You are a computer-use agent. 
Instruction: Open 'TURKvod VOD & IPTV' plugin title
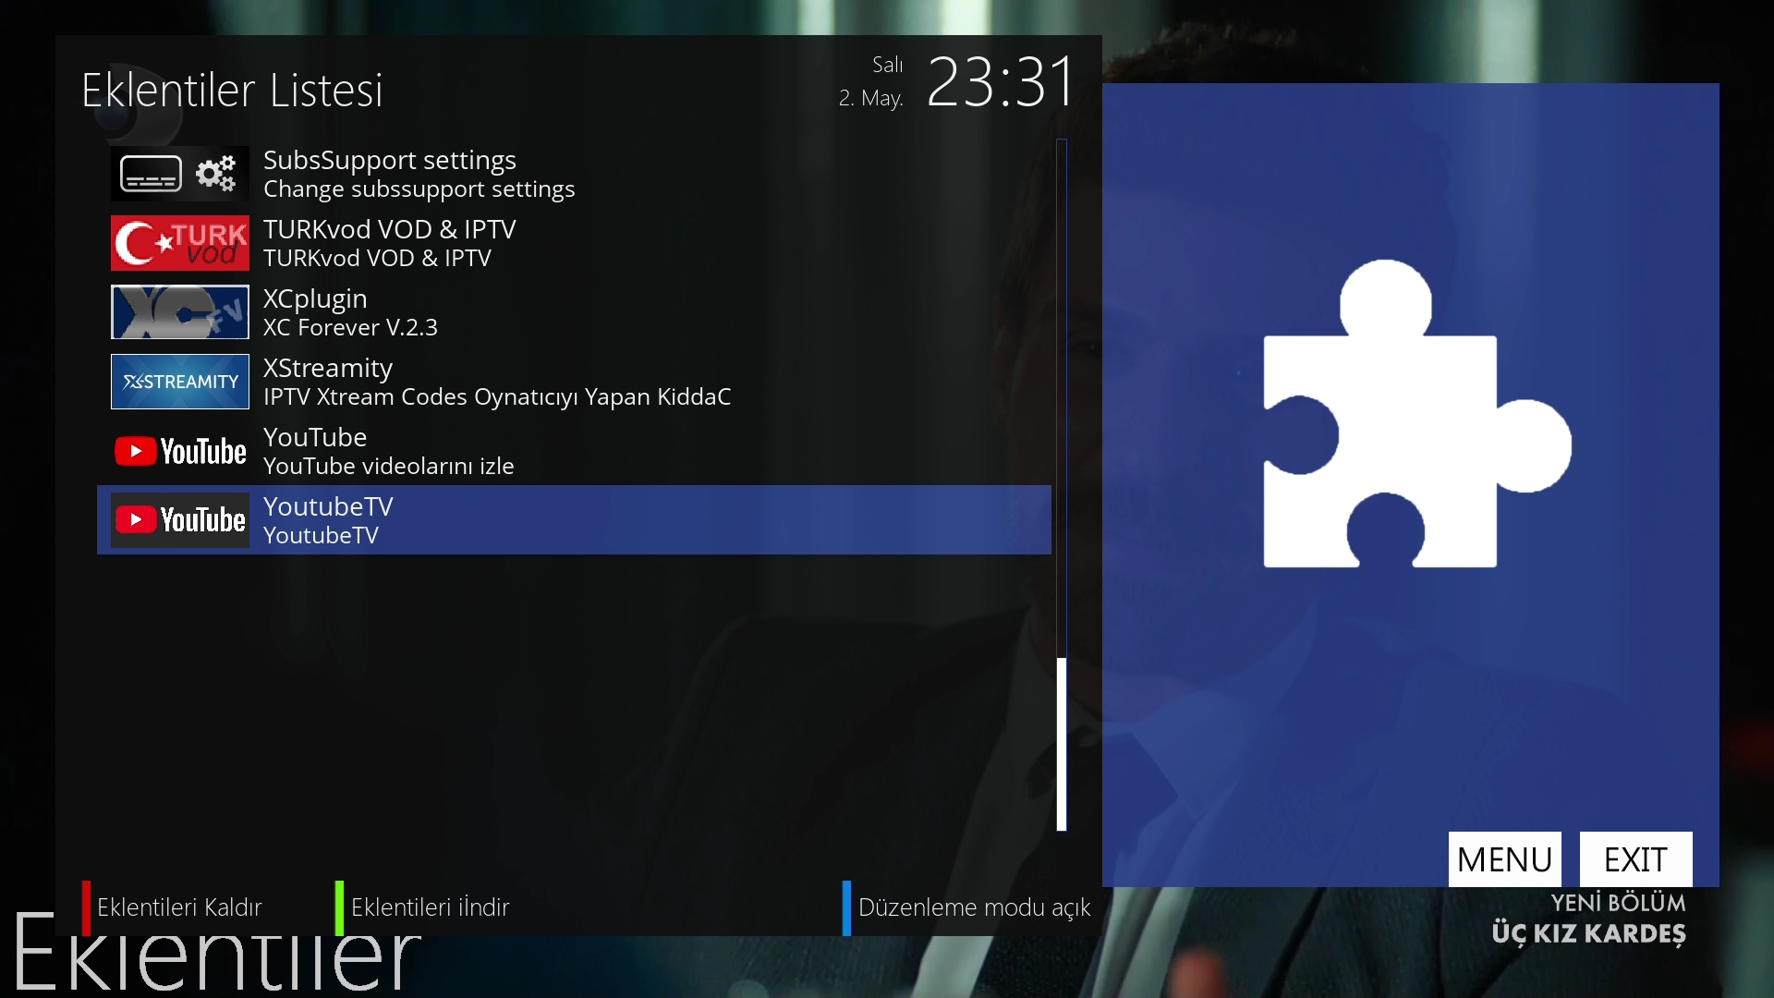click(390, 229)
